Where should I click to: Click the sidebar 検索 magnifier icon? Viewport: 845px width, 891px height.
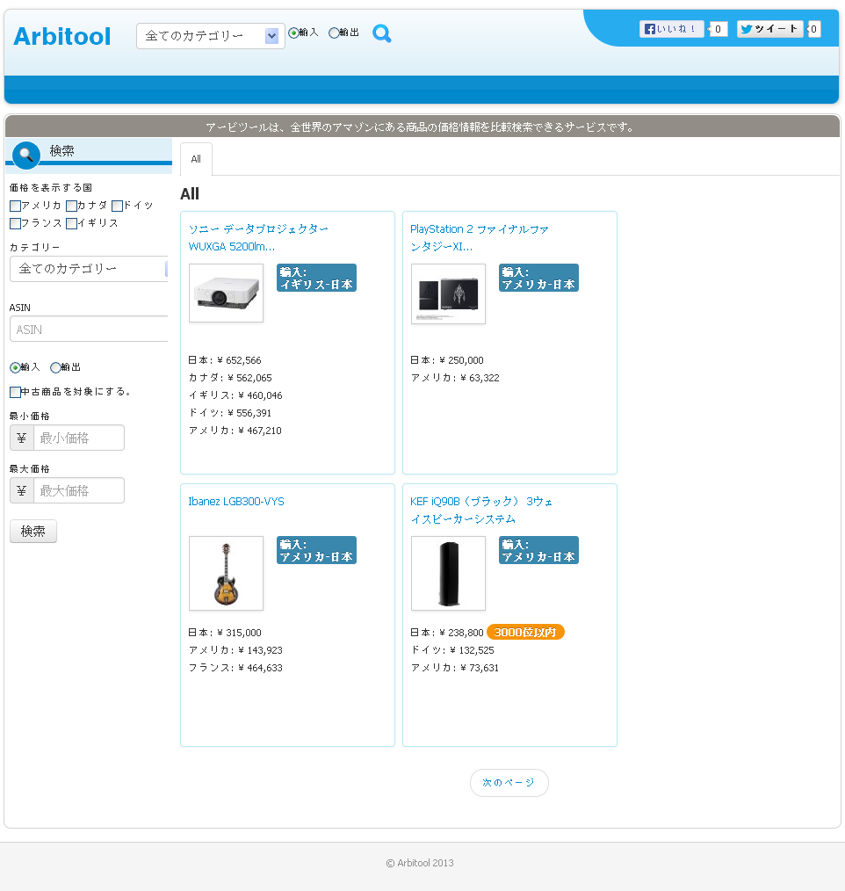[26, 155]
